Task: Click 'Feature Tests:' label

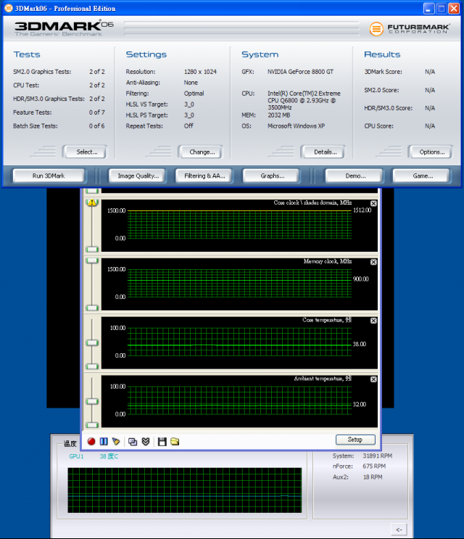Action: 33,112
